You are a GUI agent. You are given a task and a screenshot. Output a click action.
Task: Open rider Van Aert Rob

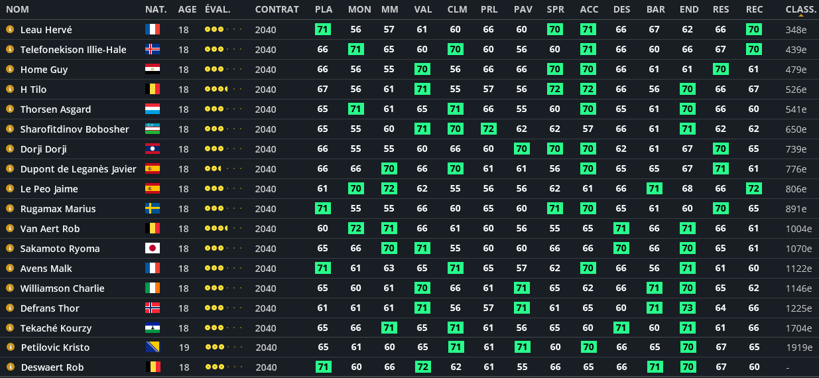(x=50, y=229)
